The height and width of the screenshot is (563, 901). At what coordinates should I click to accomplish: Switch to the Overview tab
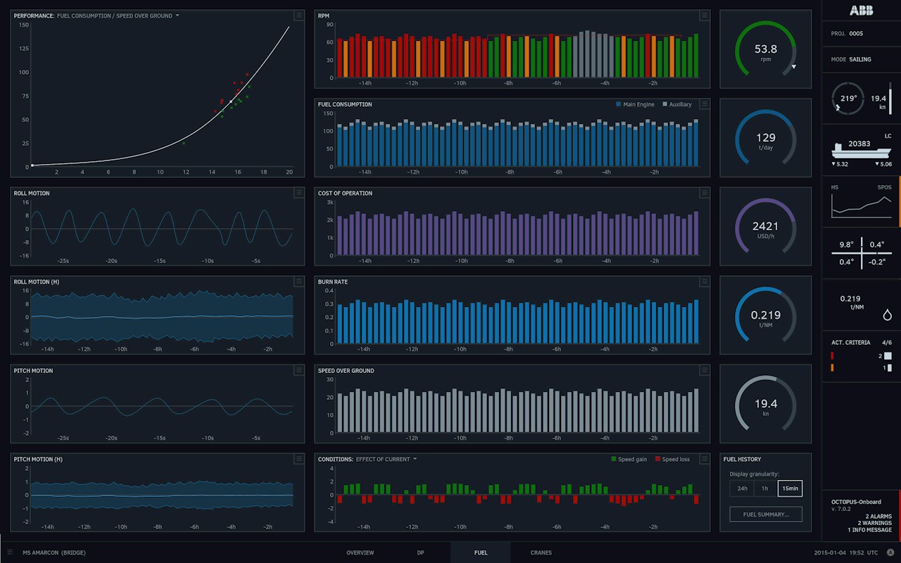(x=360, y=552)
